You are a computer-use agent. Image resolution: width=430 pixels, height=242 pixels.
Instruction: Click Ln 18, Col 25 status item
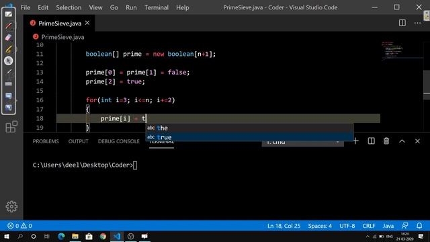click(284, 226)
